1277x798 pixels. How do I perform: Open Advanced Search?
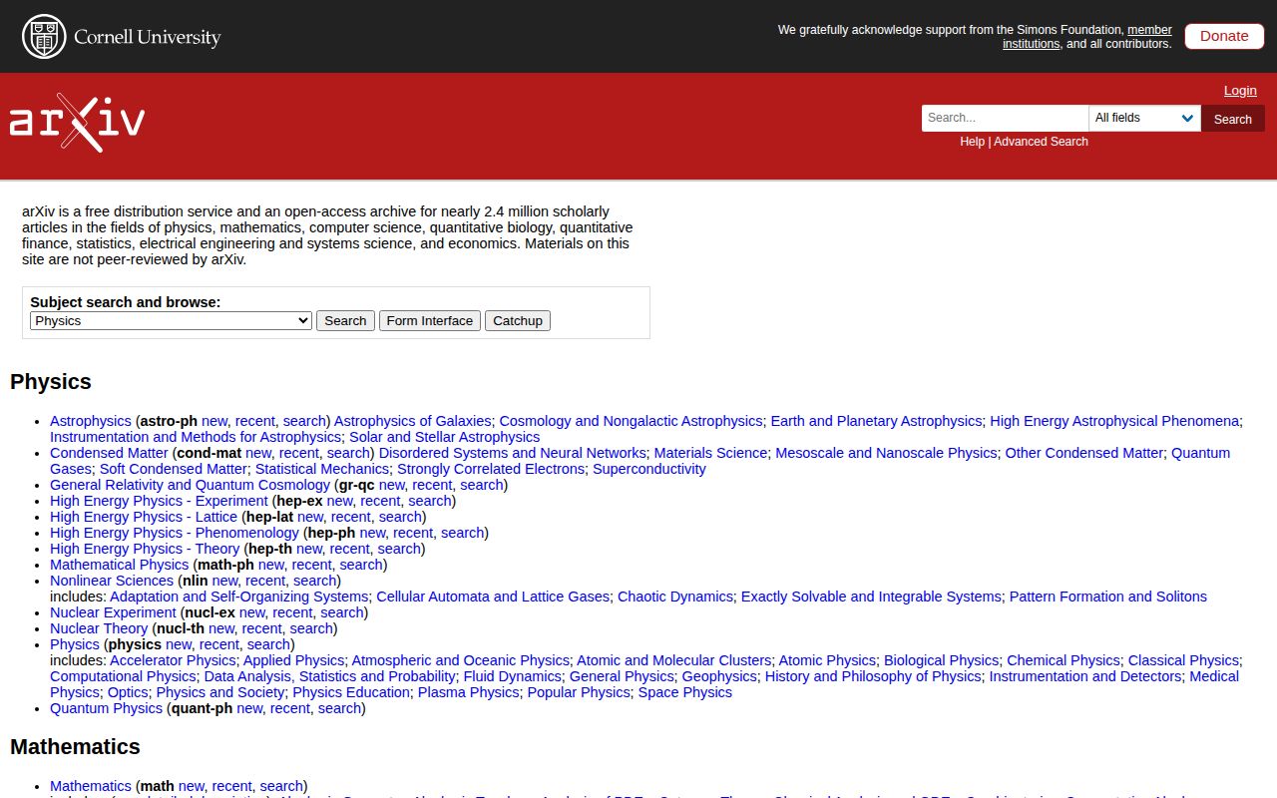tap(1041, 142)
